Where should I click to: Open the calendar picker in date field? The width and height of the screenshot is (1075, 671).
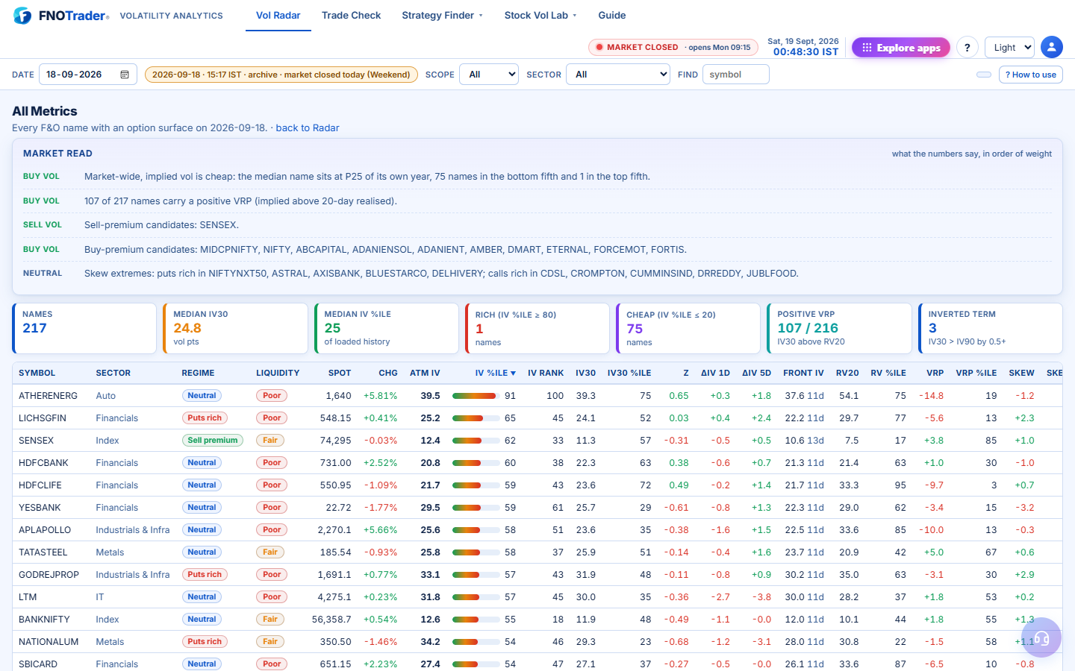pyautogui.click(x=125, y=75)
